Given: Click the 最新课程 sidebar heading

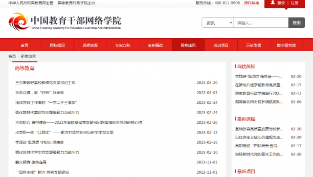Looking at the screenshot, I should [246, 119].
